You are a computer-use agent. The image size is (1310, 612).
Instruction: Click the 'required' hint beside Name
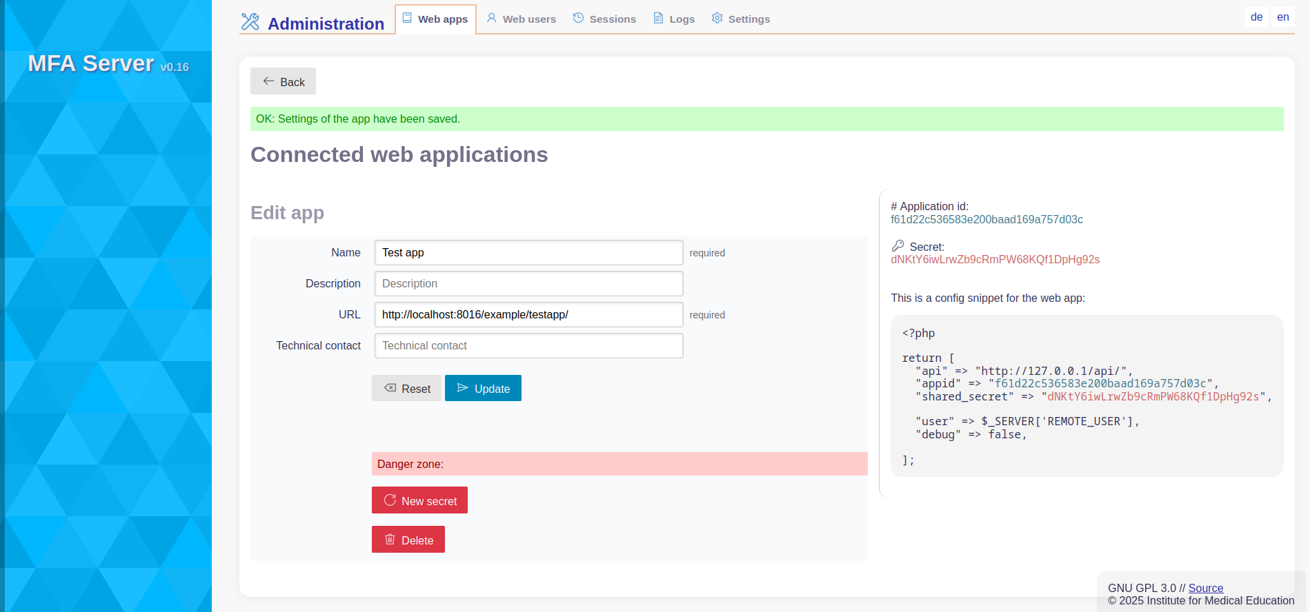(x=707, y=253)
